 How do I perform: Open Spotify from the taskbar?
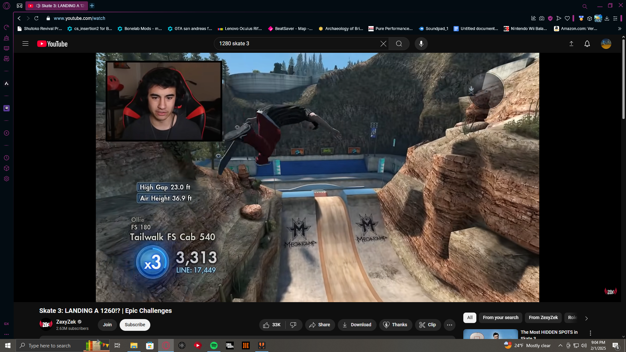pyautogui.click(x=214, y=345)
